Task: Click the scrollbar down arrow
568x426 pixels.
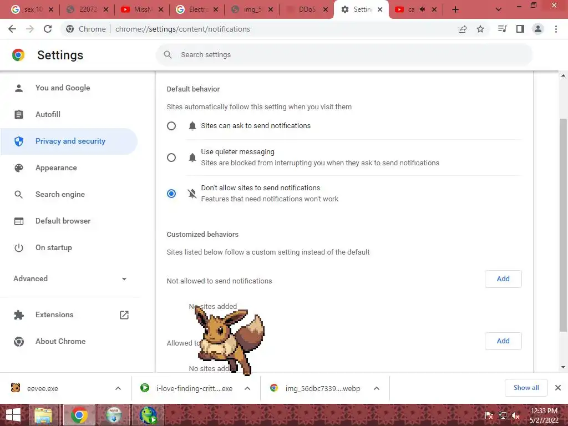Action: pyautogui.click(x=563, y=367)
